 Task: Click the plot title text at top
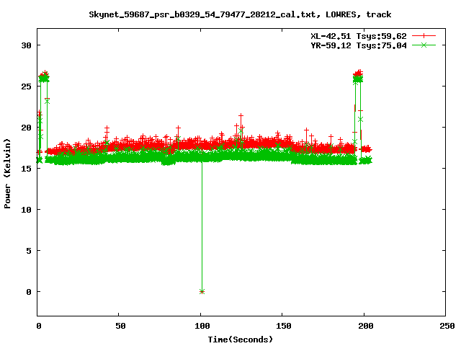[x=240, y=14]
